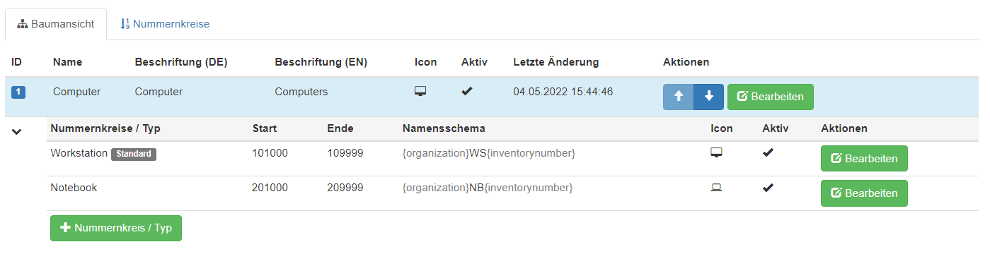This screenshot has height=254, width=990.
Task: Click the Standard badge next to Workstation
Action: tap(134, 154)
